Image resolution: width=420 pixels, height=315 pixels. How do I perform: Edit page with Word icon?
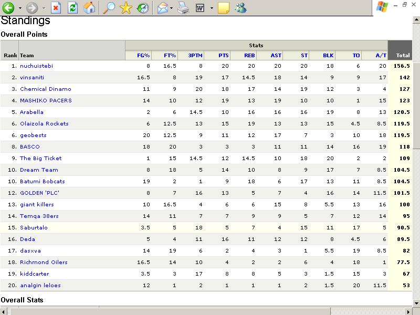(200, 8)
